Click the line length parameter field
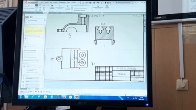The height and width of the screenshot is (110, 196). pos(32,78)
